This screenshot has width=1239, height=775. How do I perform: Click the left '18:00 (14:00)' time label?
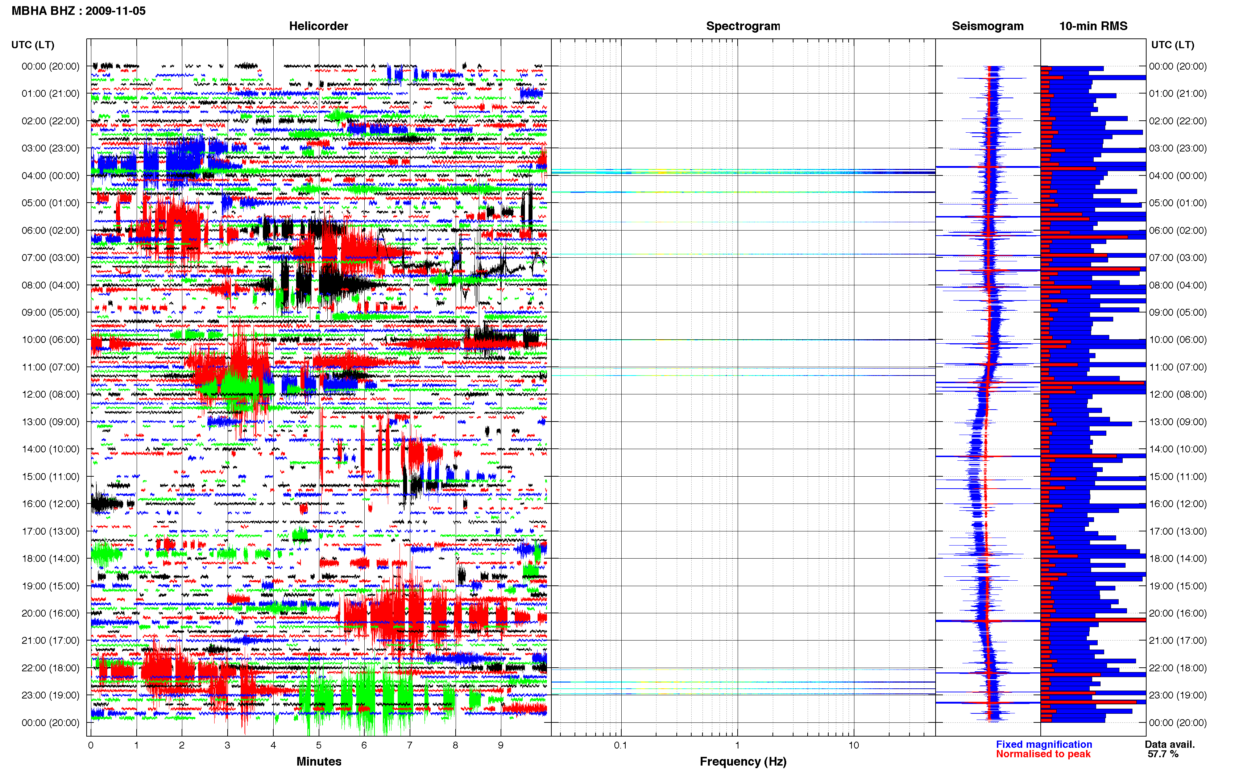(x=50, y=559)
